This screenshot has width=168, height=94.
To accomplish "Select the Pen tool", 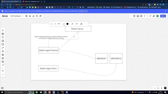I will click(3, 51).
